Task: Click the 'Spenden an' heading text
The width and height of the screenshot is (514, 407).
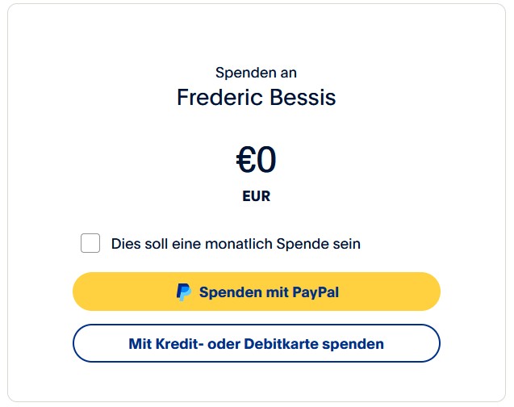Action: (257, 73)
